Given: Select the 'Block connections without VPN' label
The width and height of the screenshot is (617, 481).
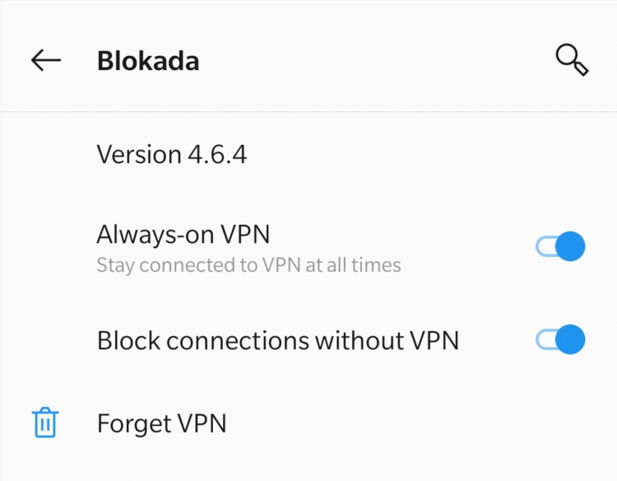Looking at the screenshot, I should [278, 340].
